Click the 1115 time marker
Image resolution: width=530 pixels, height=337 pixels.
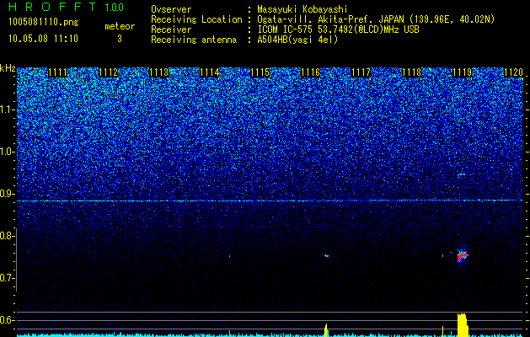260,72
